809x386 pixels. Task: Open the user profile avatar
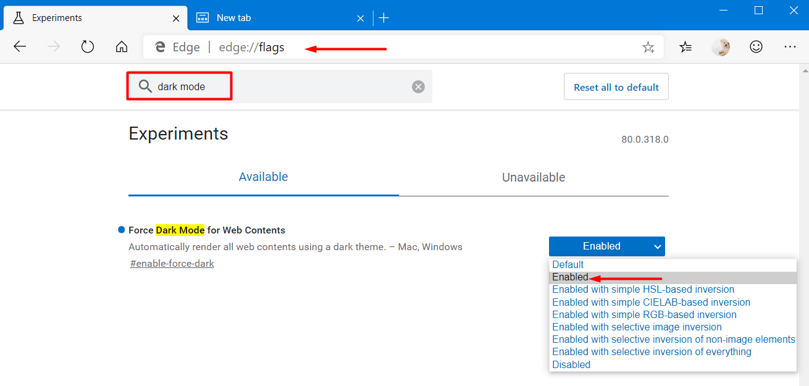coord(721,47)
